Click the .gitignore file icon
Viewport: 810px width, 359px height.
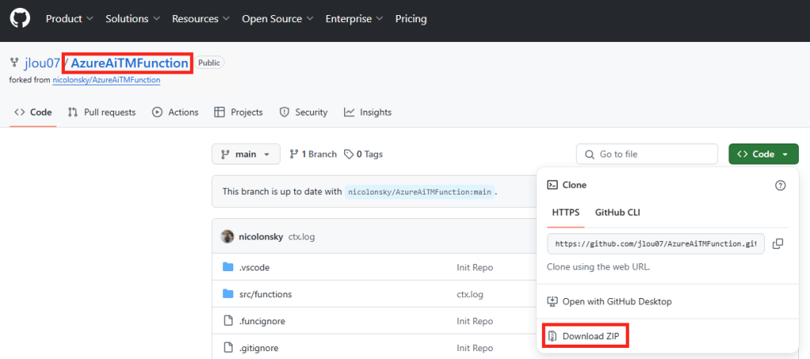pos(228,348)
